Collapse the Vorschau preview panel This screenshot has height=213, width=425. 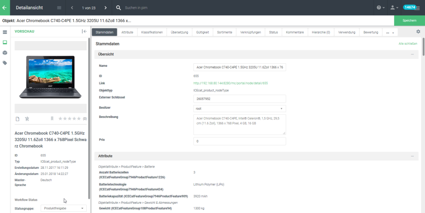click(x=84, y=31)
